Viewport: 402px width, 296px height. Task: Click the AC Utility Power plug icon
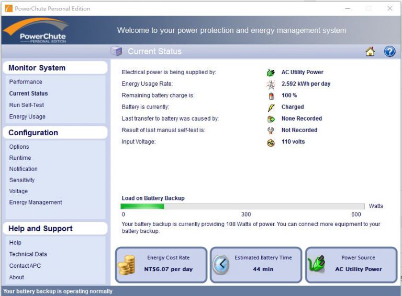click(x=271, y=73)
